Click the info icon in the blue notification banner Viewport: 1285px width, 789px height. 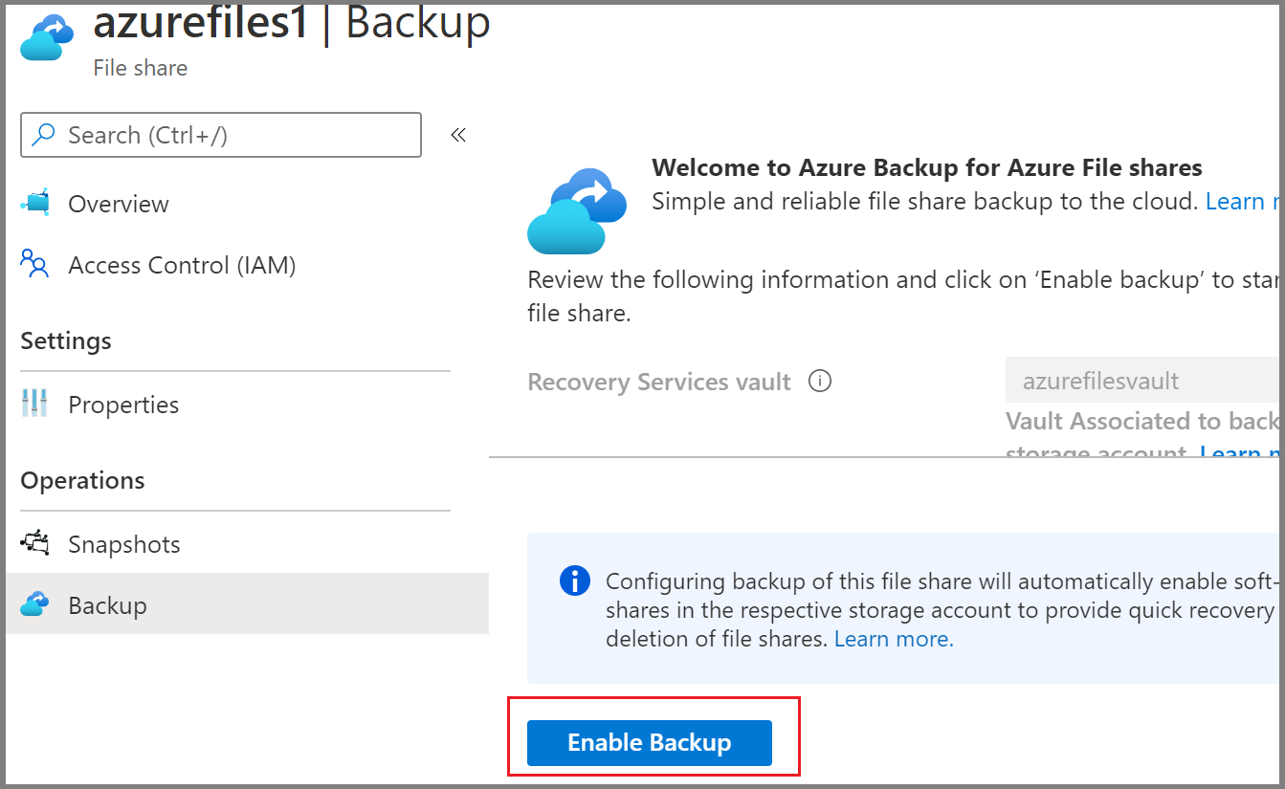pos(574,581)
